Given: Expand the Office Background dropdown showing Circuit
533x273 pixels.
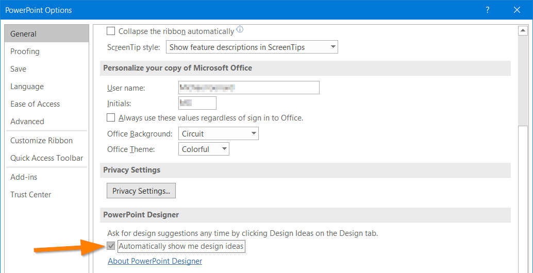Looking at the screenshot, I should pos(218,133).
